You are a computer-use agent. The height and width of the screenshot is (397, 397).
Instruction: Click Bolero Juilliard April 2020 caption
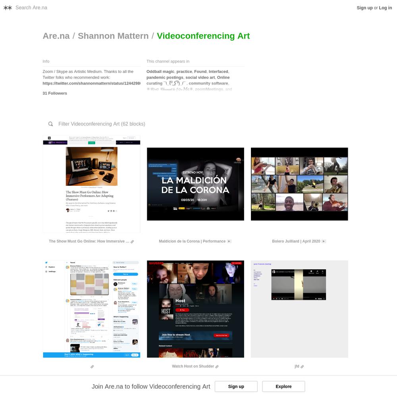click(x=296, y=241)
